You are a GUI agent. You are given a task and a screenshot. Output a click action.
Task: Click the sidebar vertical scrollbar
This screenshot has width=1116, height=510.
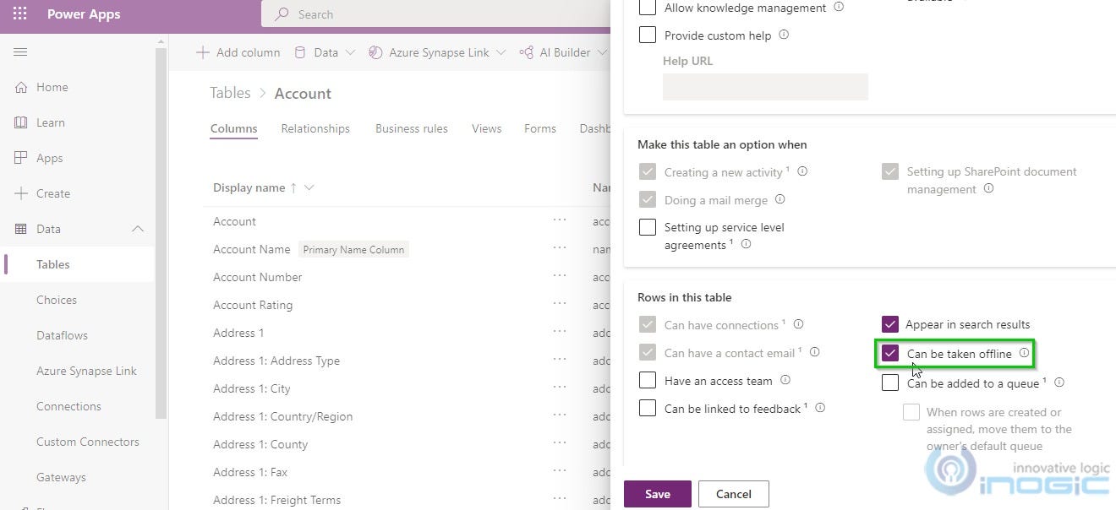[x=161, y=232]
